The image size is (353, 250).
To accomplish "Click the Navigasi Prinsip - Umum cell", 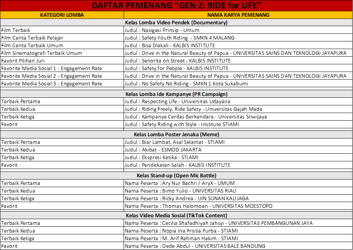I will coord(238,30).
